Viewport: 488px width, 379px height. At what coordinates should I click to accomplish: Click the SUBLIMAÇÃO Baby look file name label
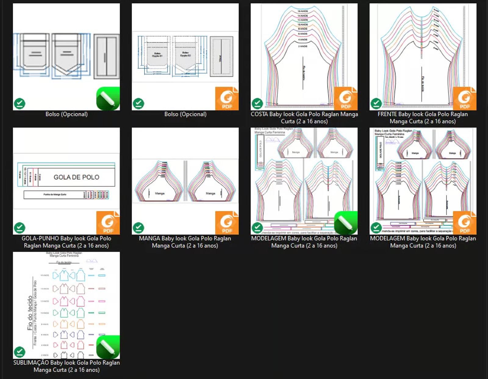(x=66, y=366)
